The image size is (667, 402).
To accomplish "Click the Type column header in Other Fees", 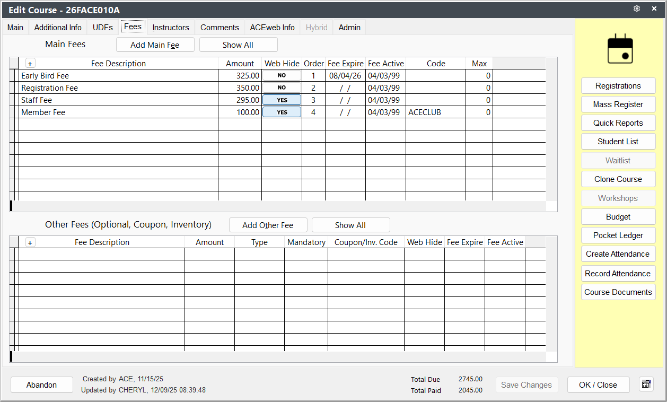I will click(259, 242).
